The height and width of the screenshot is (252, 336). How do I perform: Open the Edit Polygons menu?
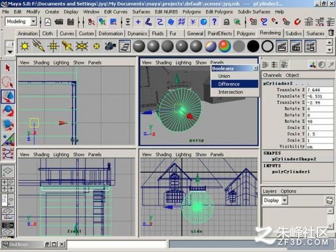(x=219, y=12)
